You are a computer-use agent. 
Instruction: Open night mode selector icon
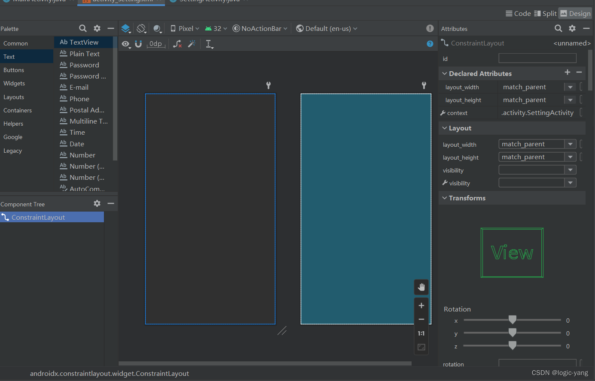coord(157,29)
